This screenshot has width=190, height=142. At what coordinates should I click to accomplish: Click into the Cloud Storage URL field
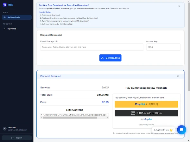pyautogui.click(x=92, y=47)
